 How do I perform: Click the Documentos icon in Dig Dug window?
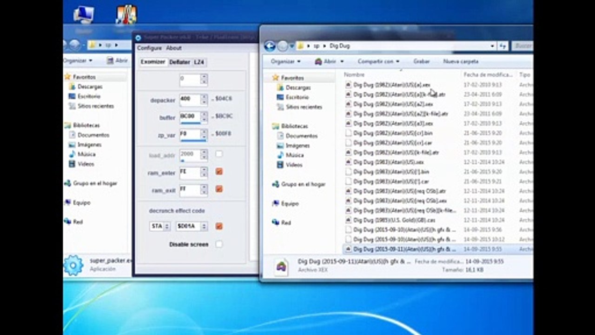(280, 136)
